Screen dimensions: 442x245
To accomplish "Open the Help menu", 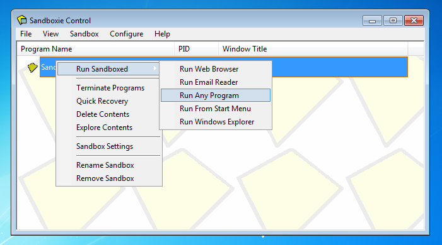I will pos(163,34).
